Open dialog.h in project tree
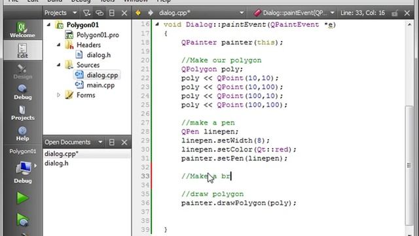419x236 pixels. pyautogui.click(x=99, y=55)
